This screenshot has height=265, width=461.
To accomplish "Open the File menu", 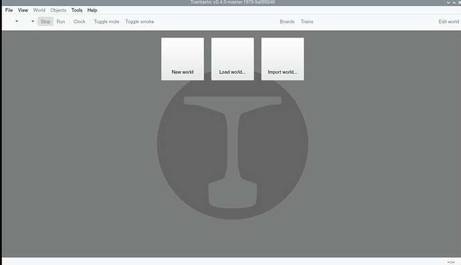I will click(x=9, y=10).
